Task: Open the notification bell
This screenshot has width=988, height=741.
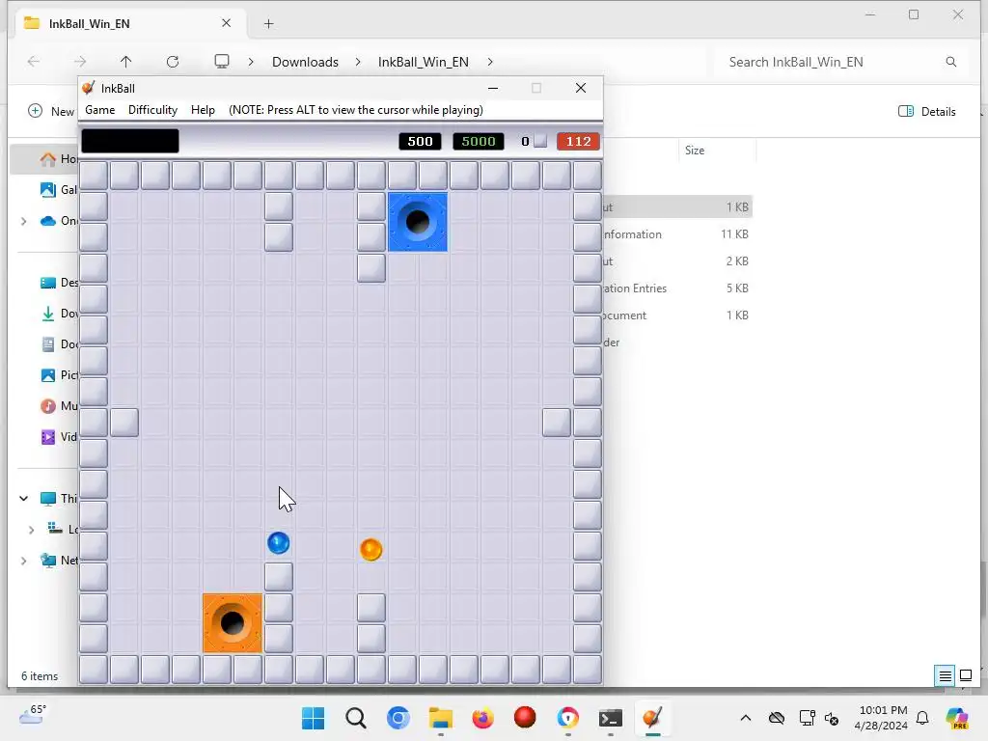Action: click(922, 718)
